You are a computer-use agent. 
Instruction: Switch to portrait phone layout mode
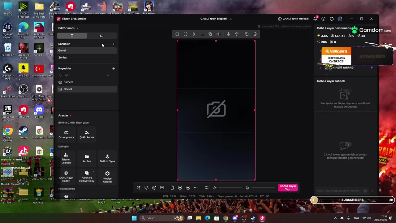(72, 36)
